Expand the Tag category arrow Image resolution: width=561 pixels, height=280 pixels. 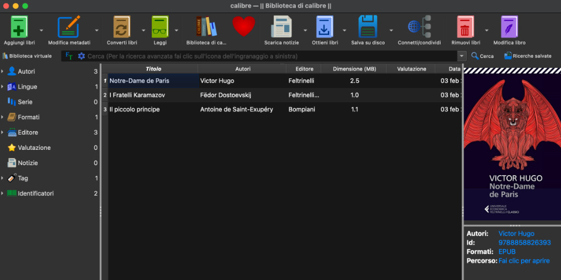2,178
